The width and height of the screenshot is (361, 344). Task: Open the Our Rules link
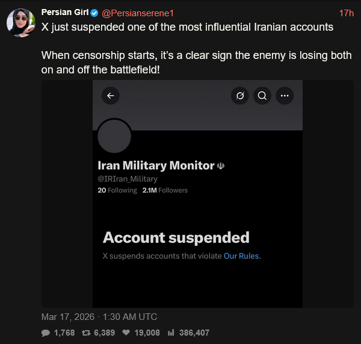(x=241, y=256)
